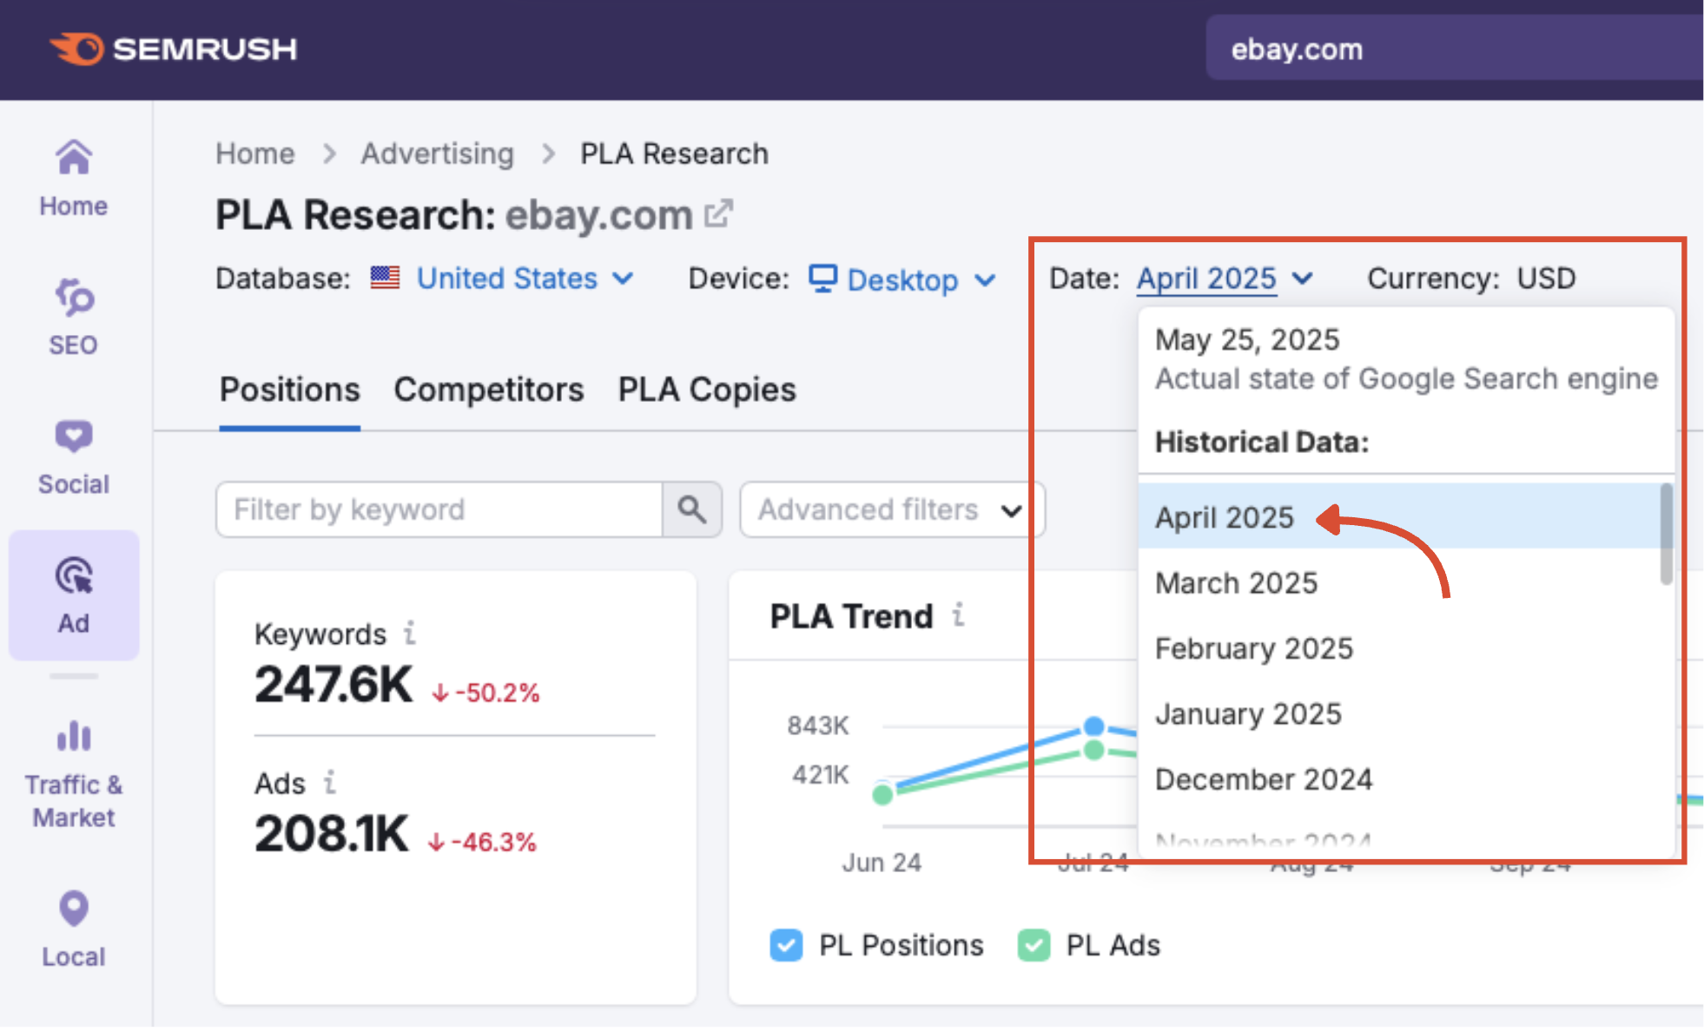Click the Keywords info icon

tap(409, 634)
